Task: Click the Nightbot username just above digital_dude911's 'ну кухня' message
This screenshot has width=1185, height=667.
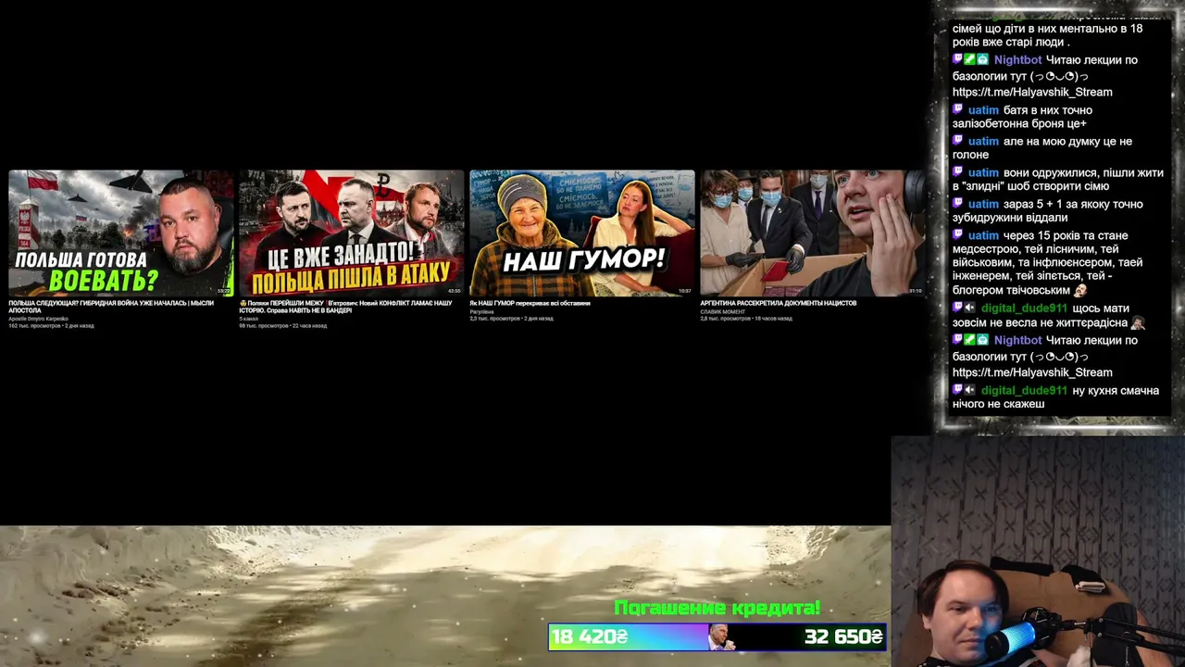Action: (x=1017, y=341)
